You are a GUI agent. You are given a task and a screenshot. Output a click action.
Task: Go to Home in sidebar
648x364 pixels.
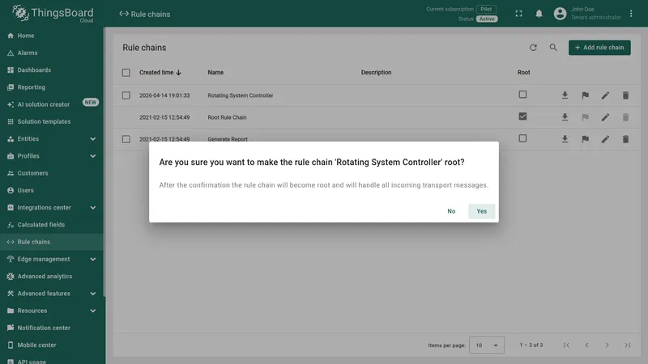tap(52, 36)
